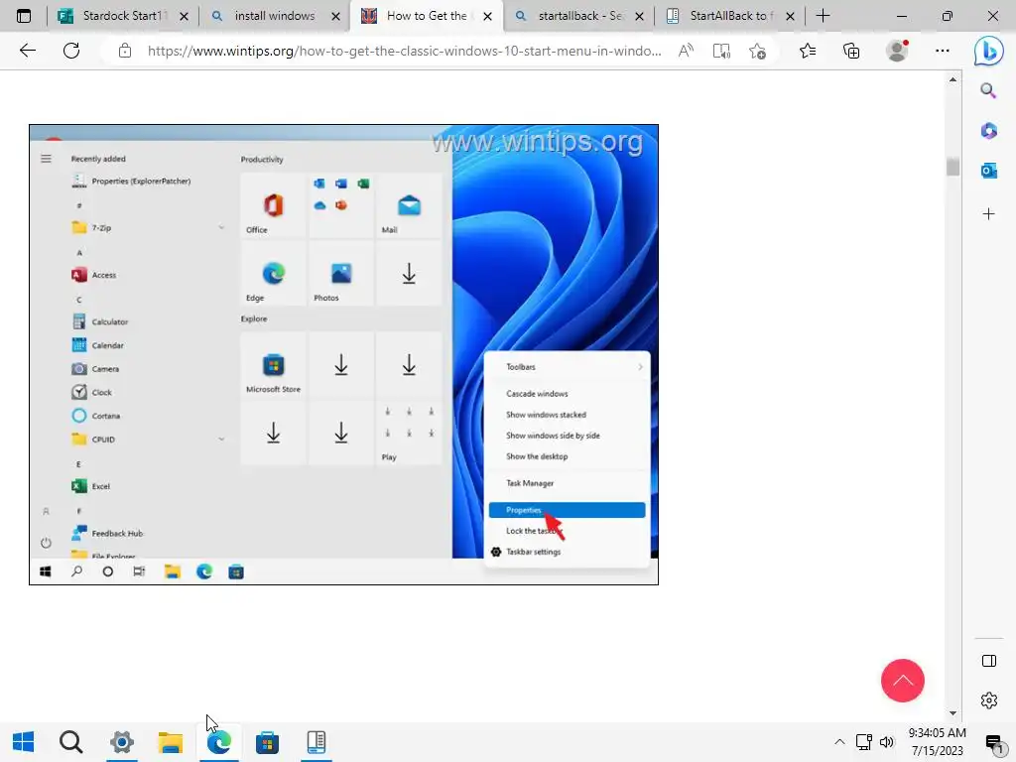Open Outlook in the sidebar
Viewport: 1016px width, 762px height.
point(989,171)
